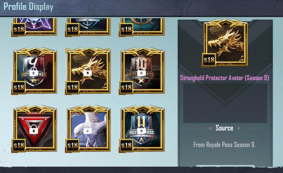The height and width of the screenshot is (173, 283).
Task: Select the ship wheel avatar in top row
Action: (142, 27)
